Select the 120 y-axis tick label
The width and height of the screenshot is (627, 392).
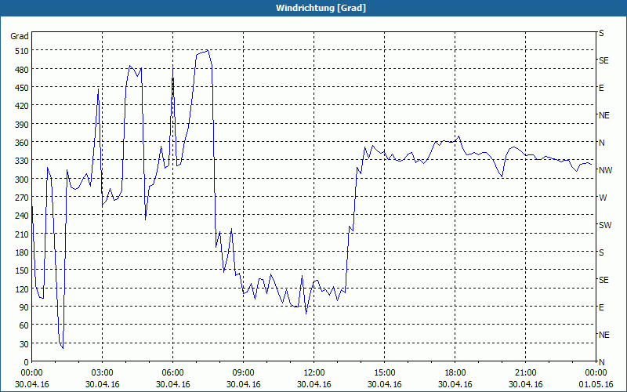coord(22,289)
